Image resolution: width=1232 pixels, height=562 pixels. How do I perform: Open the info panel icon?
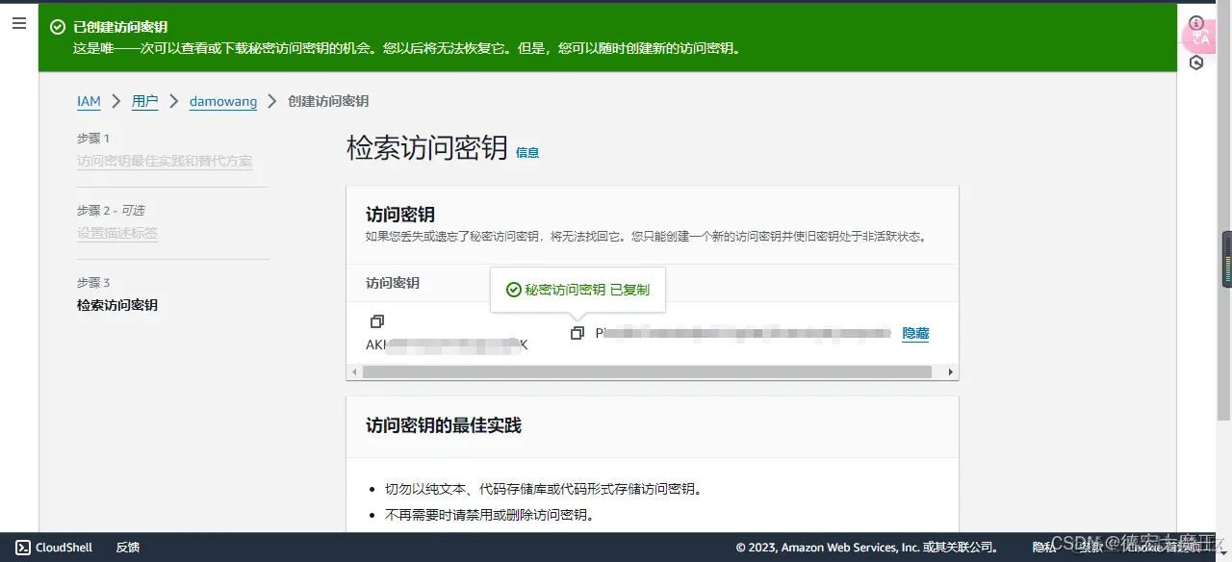(1196, 23)
